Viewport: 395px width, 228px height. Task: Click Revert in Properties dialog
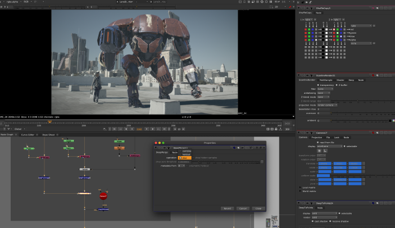(x=227, y=208)
